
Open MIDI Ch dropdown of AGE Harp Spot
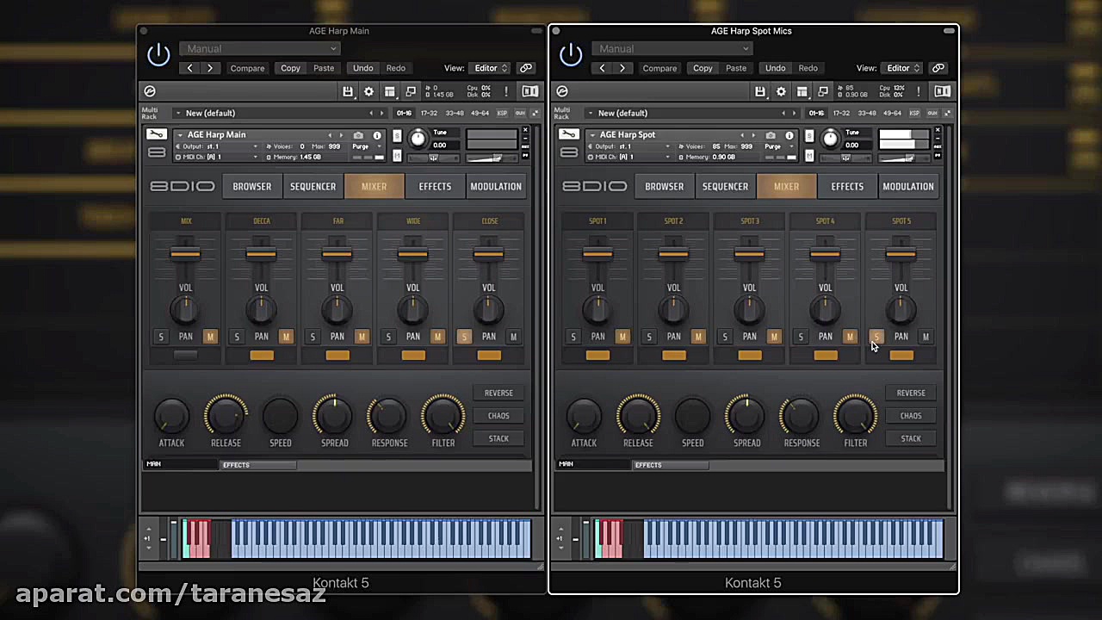(x=628, y=157)
